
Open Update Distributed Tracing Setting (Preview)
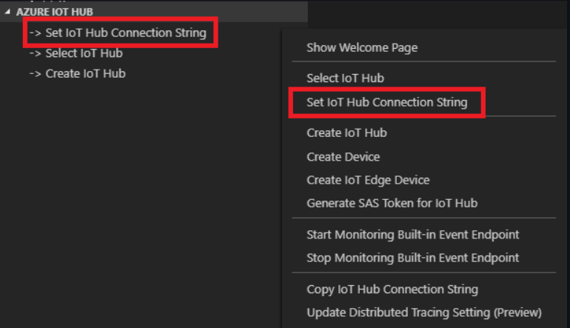click(423, 312)
